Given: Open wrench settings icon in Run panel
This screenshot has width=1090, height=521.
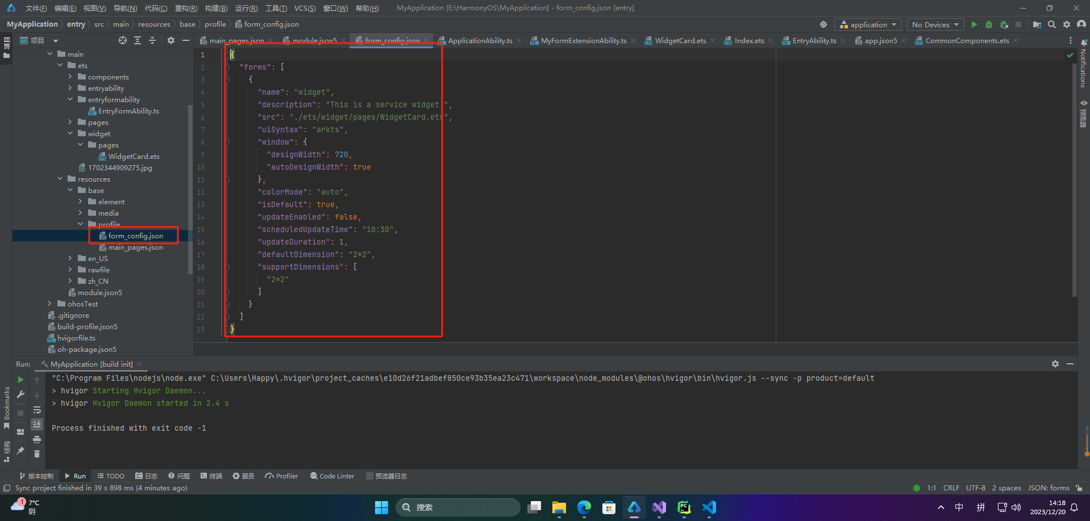Looking at the screenshot, I should (20, 394).
